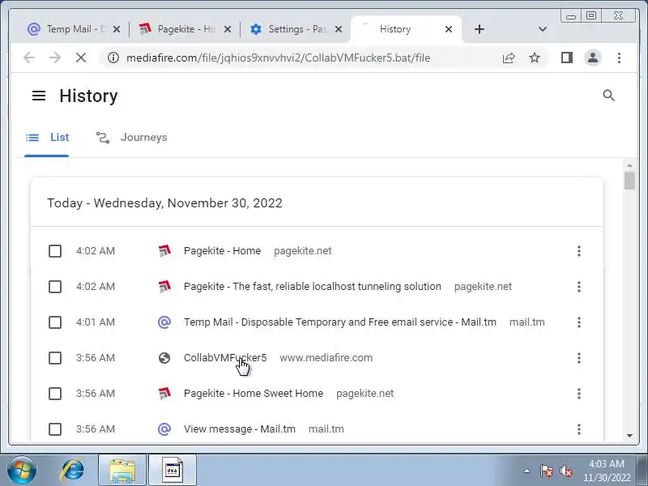Close the Settings tab
648x486 pixels.
(x=339, y=29)
